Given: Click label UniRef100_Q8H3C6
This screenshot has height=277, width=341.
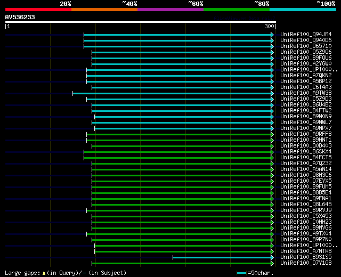Looking at the screenshot, I should 306,175.
